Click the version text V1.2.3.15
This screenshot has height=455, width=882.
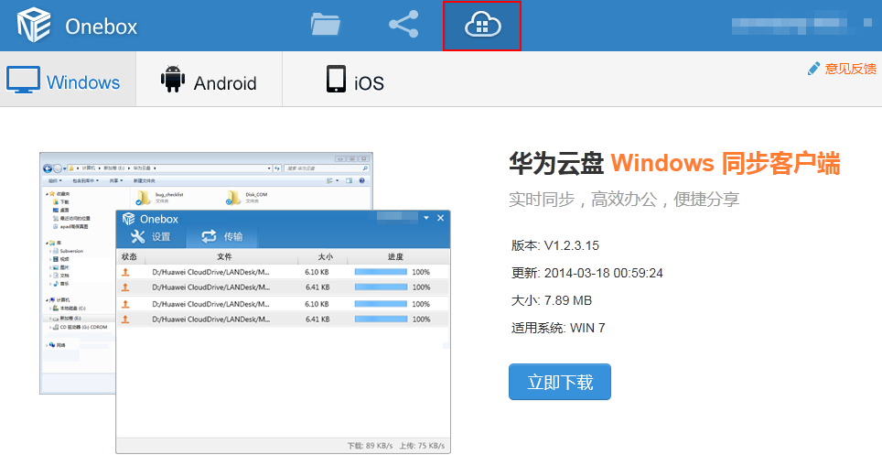(572, 245)
